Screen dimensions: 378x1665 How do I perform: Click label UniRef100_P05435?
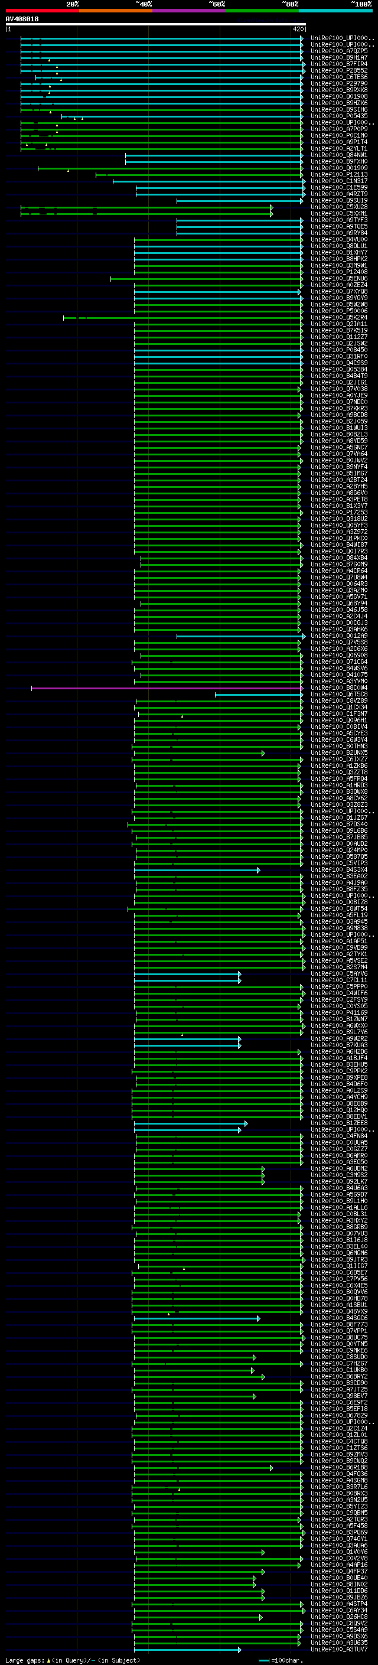pyautogui.click(x=338, y=116)
